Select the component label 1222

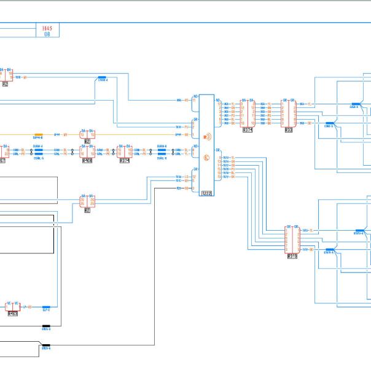click(x=206, y=193)
